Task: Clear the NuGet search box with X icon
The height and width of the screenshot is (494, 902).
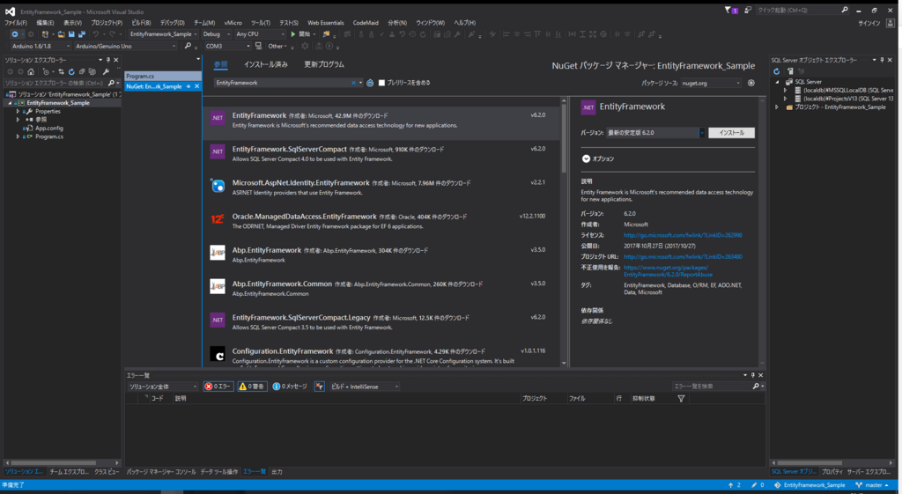Action: click(353, 83)
